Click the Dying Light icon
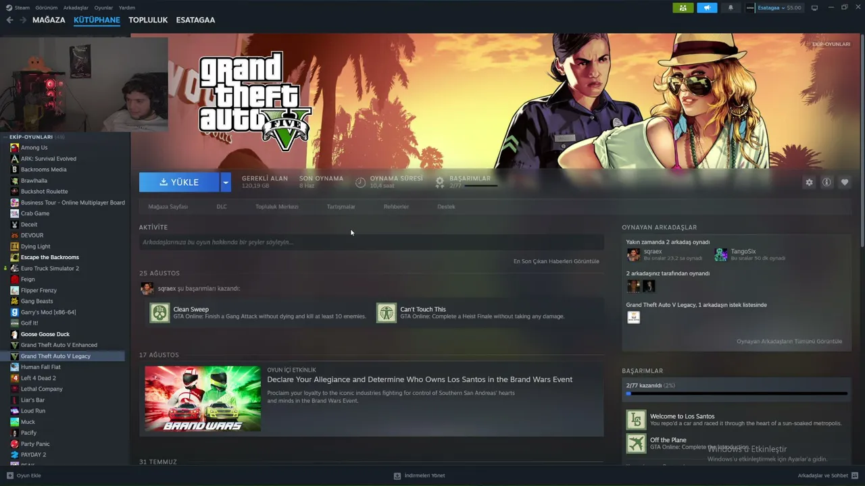Screen dimensions: 865x486 [14, 246]
